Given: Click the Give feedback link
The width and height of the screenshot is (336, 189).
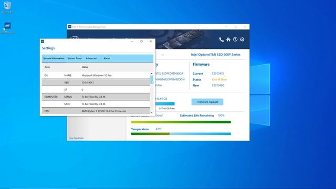Looking at the screenshot, I should pyautogui.click(x=76, y=138).
